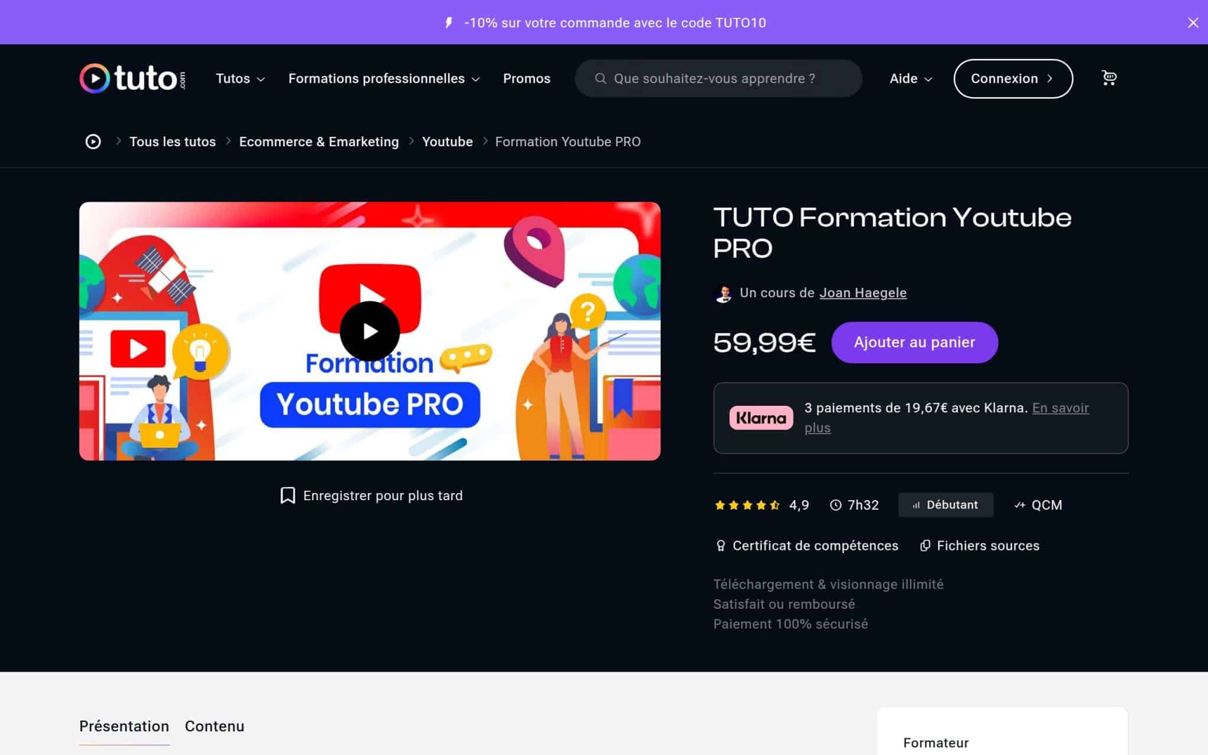Save course with 'Enregistrer pour plus tard'

click(371, 495)
